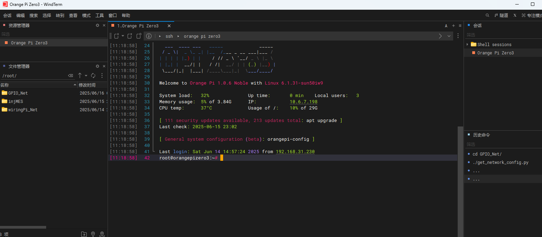
Task: Click the sync location pin icon in file manager footer
Action: 102,234
